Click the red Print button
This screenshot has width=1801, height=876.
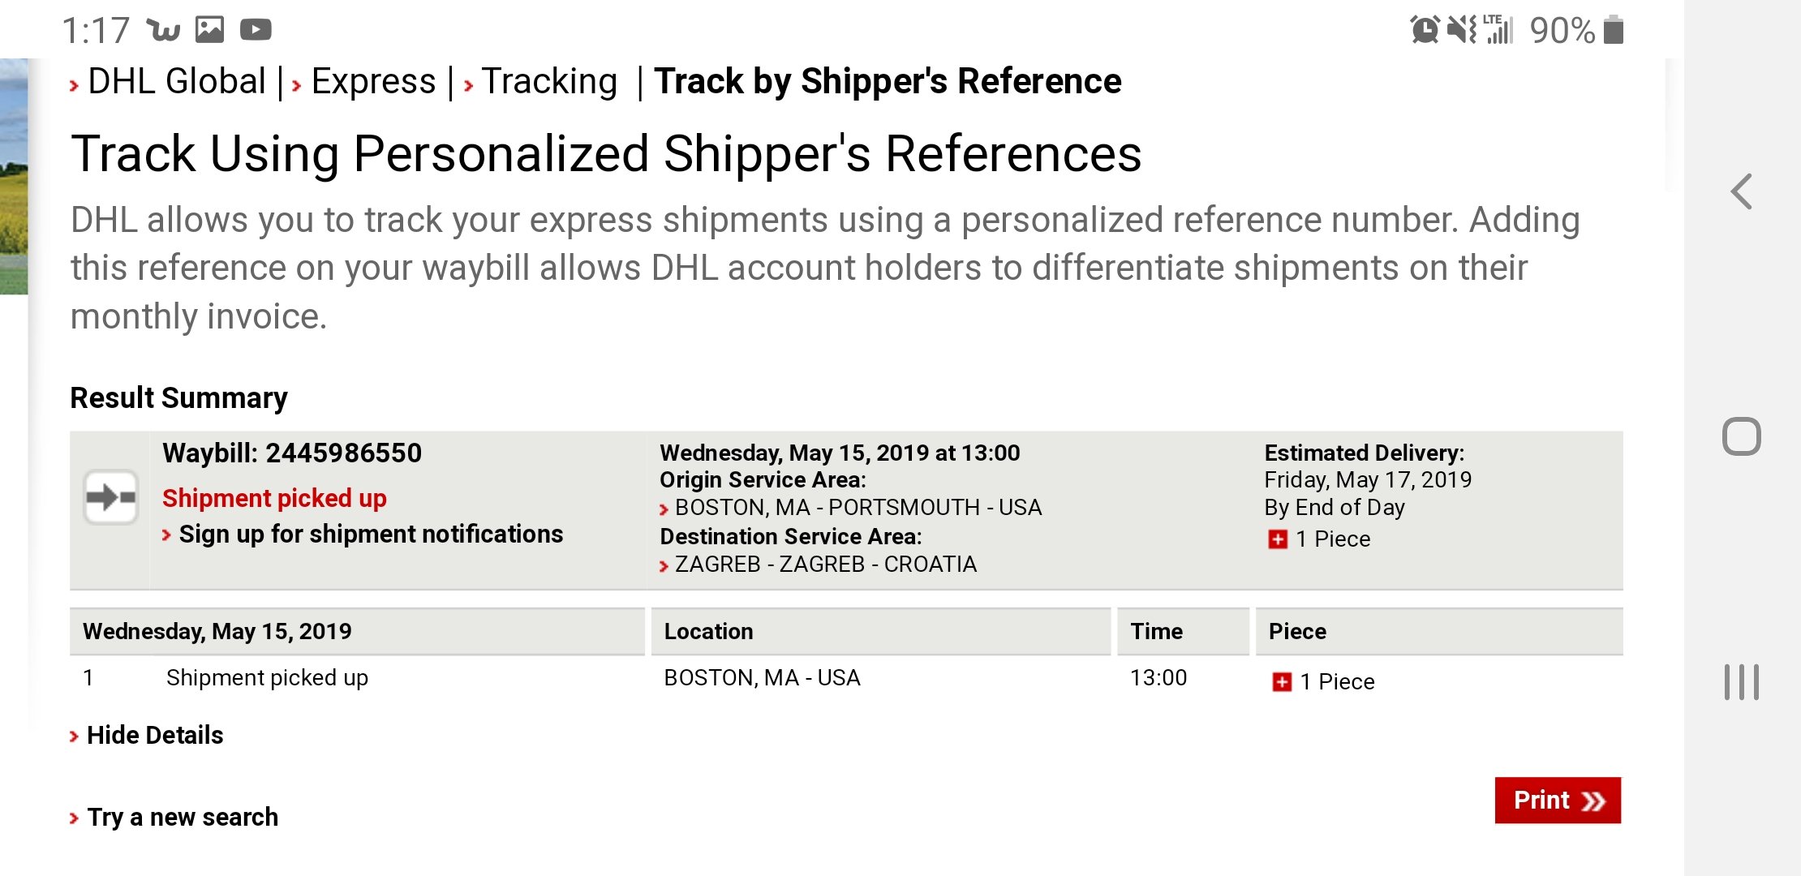pyautogui.click(x=1558, y=801)
